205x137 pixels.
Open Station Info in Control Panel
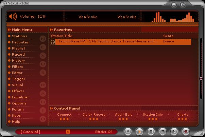[153, 115]
